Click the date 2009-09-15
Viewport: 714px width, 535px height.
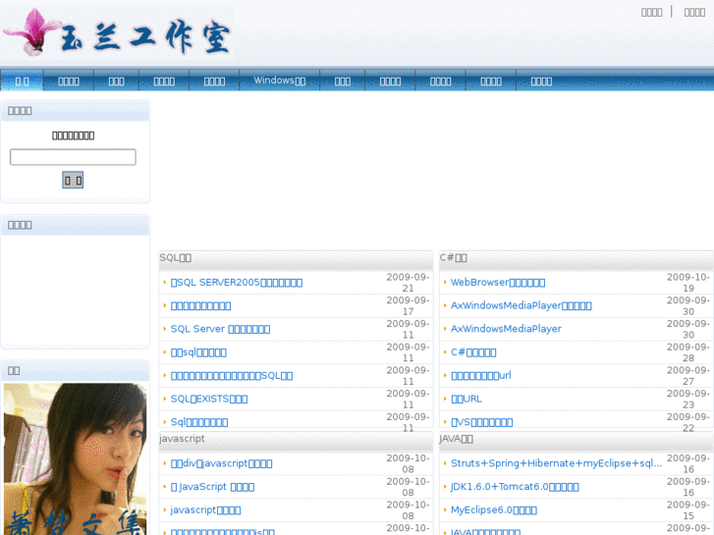point(688,510)
